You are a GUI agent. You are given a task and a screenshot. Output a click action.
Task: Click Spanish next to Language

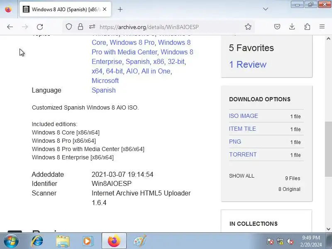[x=103, y=90]
